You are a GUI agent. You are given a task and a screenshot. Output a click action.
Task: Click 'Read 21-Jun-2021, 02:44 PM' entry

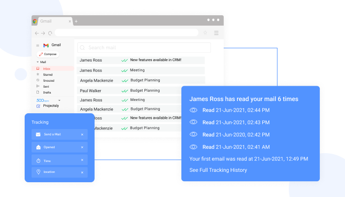click(236, 110)
